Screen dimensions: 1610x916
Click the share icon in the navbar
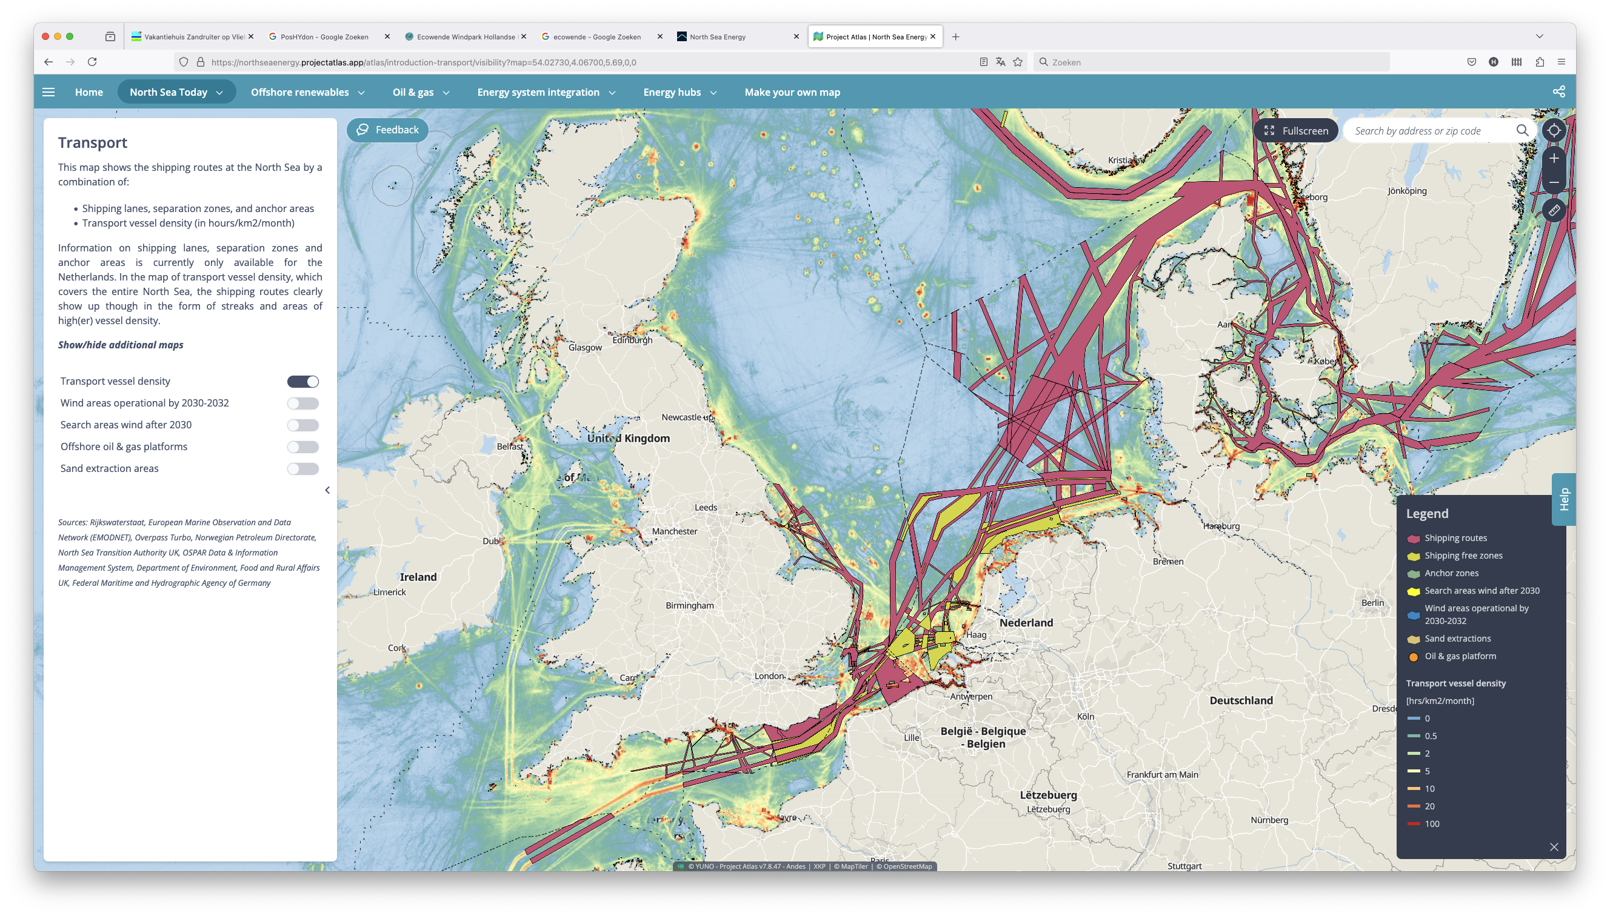[x=1558, y=92]
